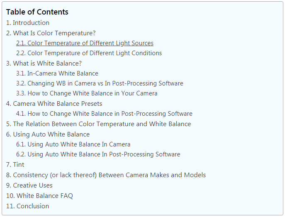Open section 4.1 on changing white balance in post-processing software
The image size is (285, 217).
click(104, 114)
